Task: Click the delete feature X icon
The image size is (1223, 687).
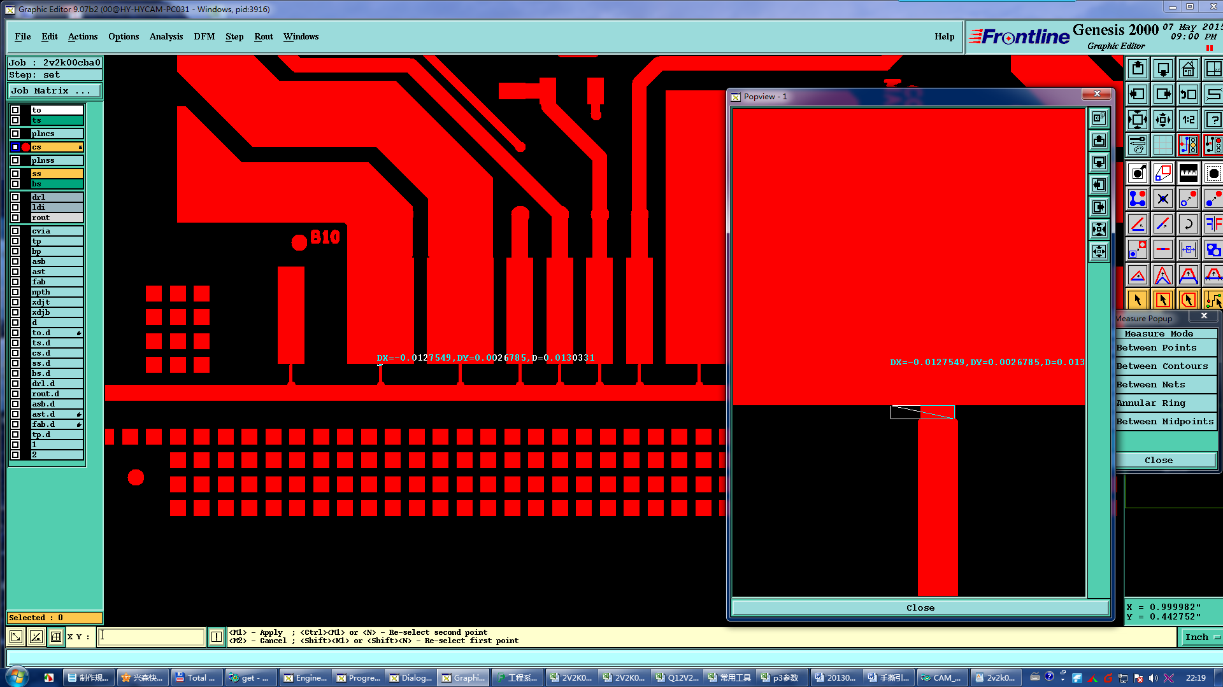Action: coord(1162,199)
